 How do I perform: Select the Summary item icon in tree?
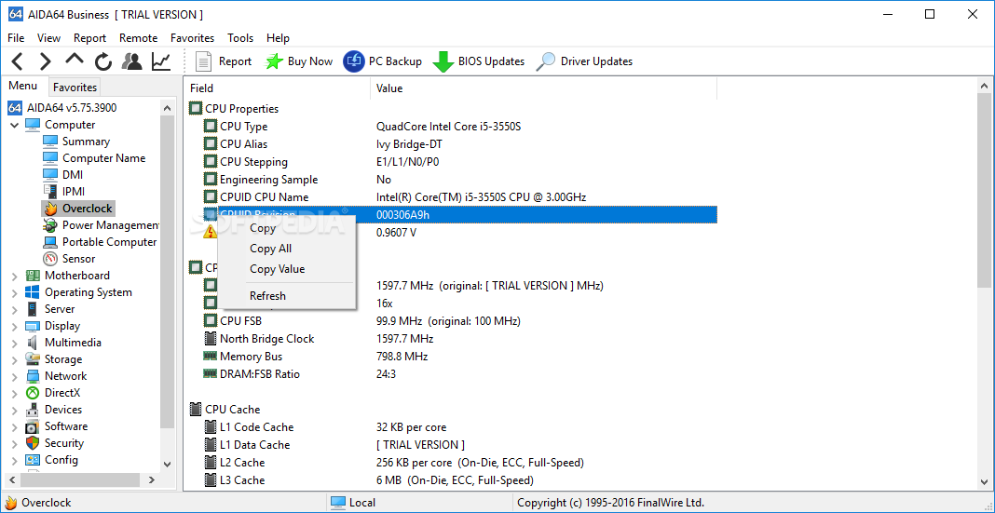click(x=50, y=142)
